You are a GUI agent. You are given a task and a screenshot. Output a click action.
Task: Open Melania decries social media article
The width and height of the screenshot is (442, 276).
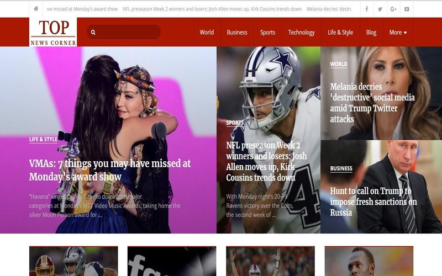click(x=372, y=103)
